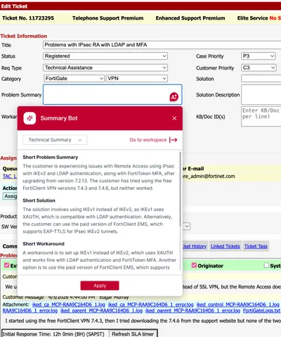
Task: Open the Ticket Tags tab
Action: (256, 246)
